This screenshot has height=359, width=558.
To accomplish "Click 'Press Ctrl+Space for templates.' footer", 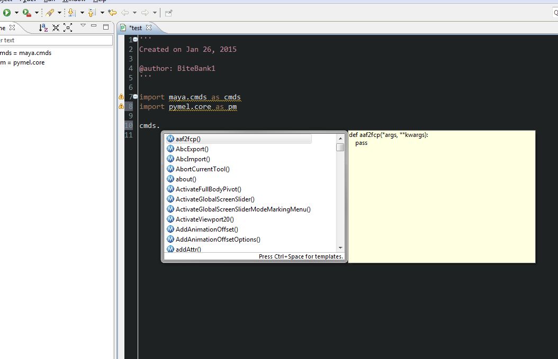I will click(301, 256).
